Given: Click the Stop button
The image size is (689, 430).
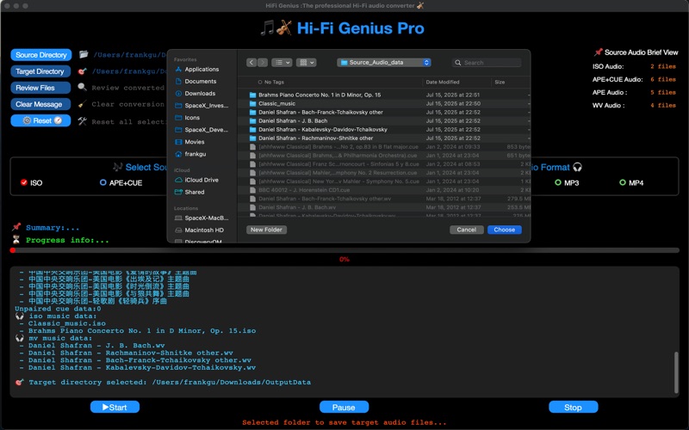Looking at the screenshot, I should [x=573, y=407].
